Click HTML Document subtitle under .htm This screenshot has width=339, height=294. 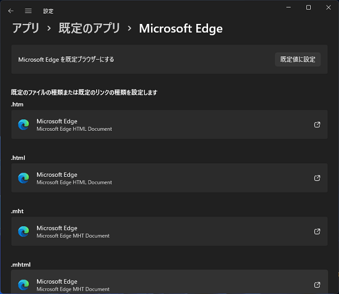pyautogui.click(x=74, y=129)
